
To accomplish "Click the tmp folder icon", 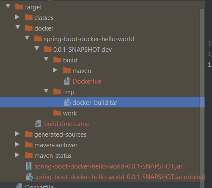I will 57,92.
